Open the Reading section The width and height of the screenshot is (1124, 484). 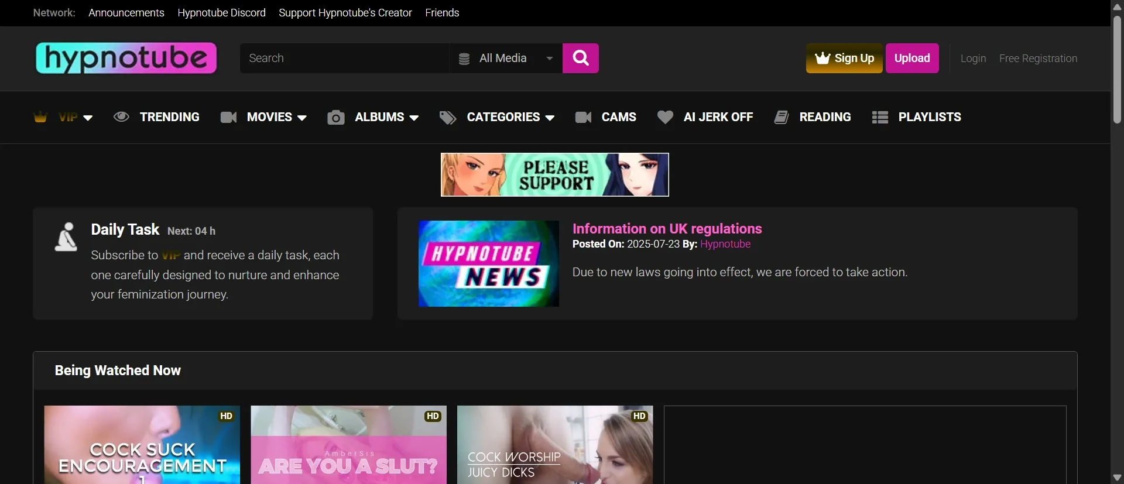tap(825, 117)
